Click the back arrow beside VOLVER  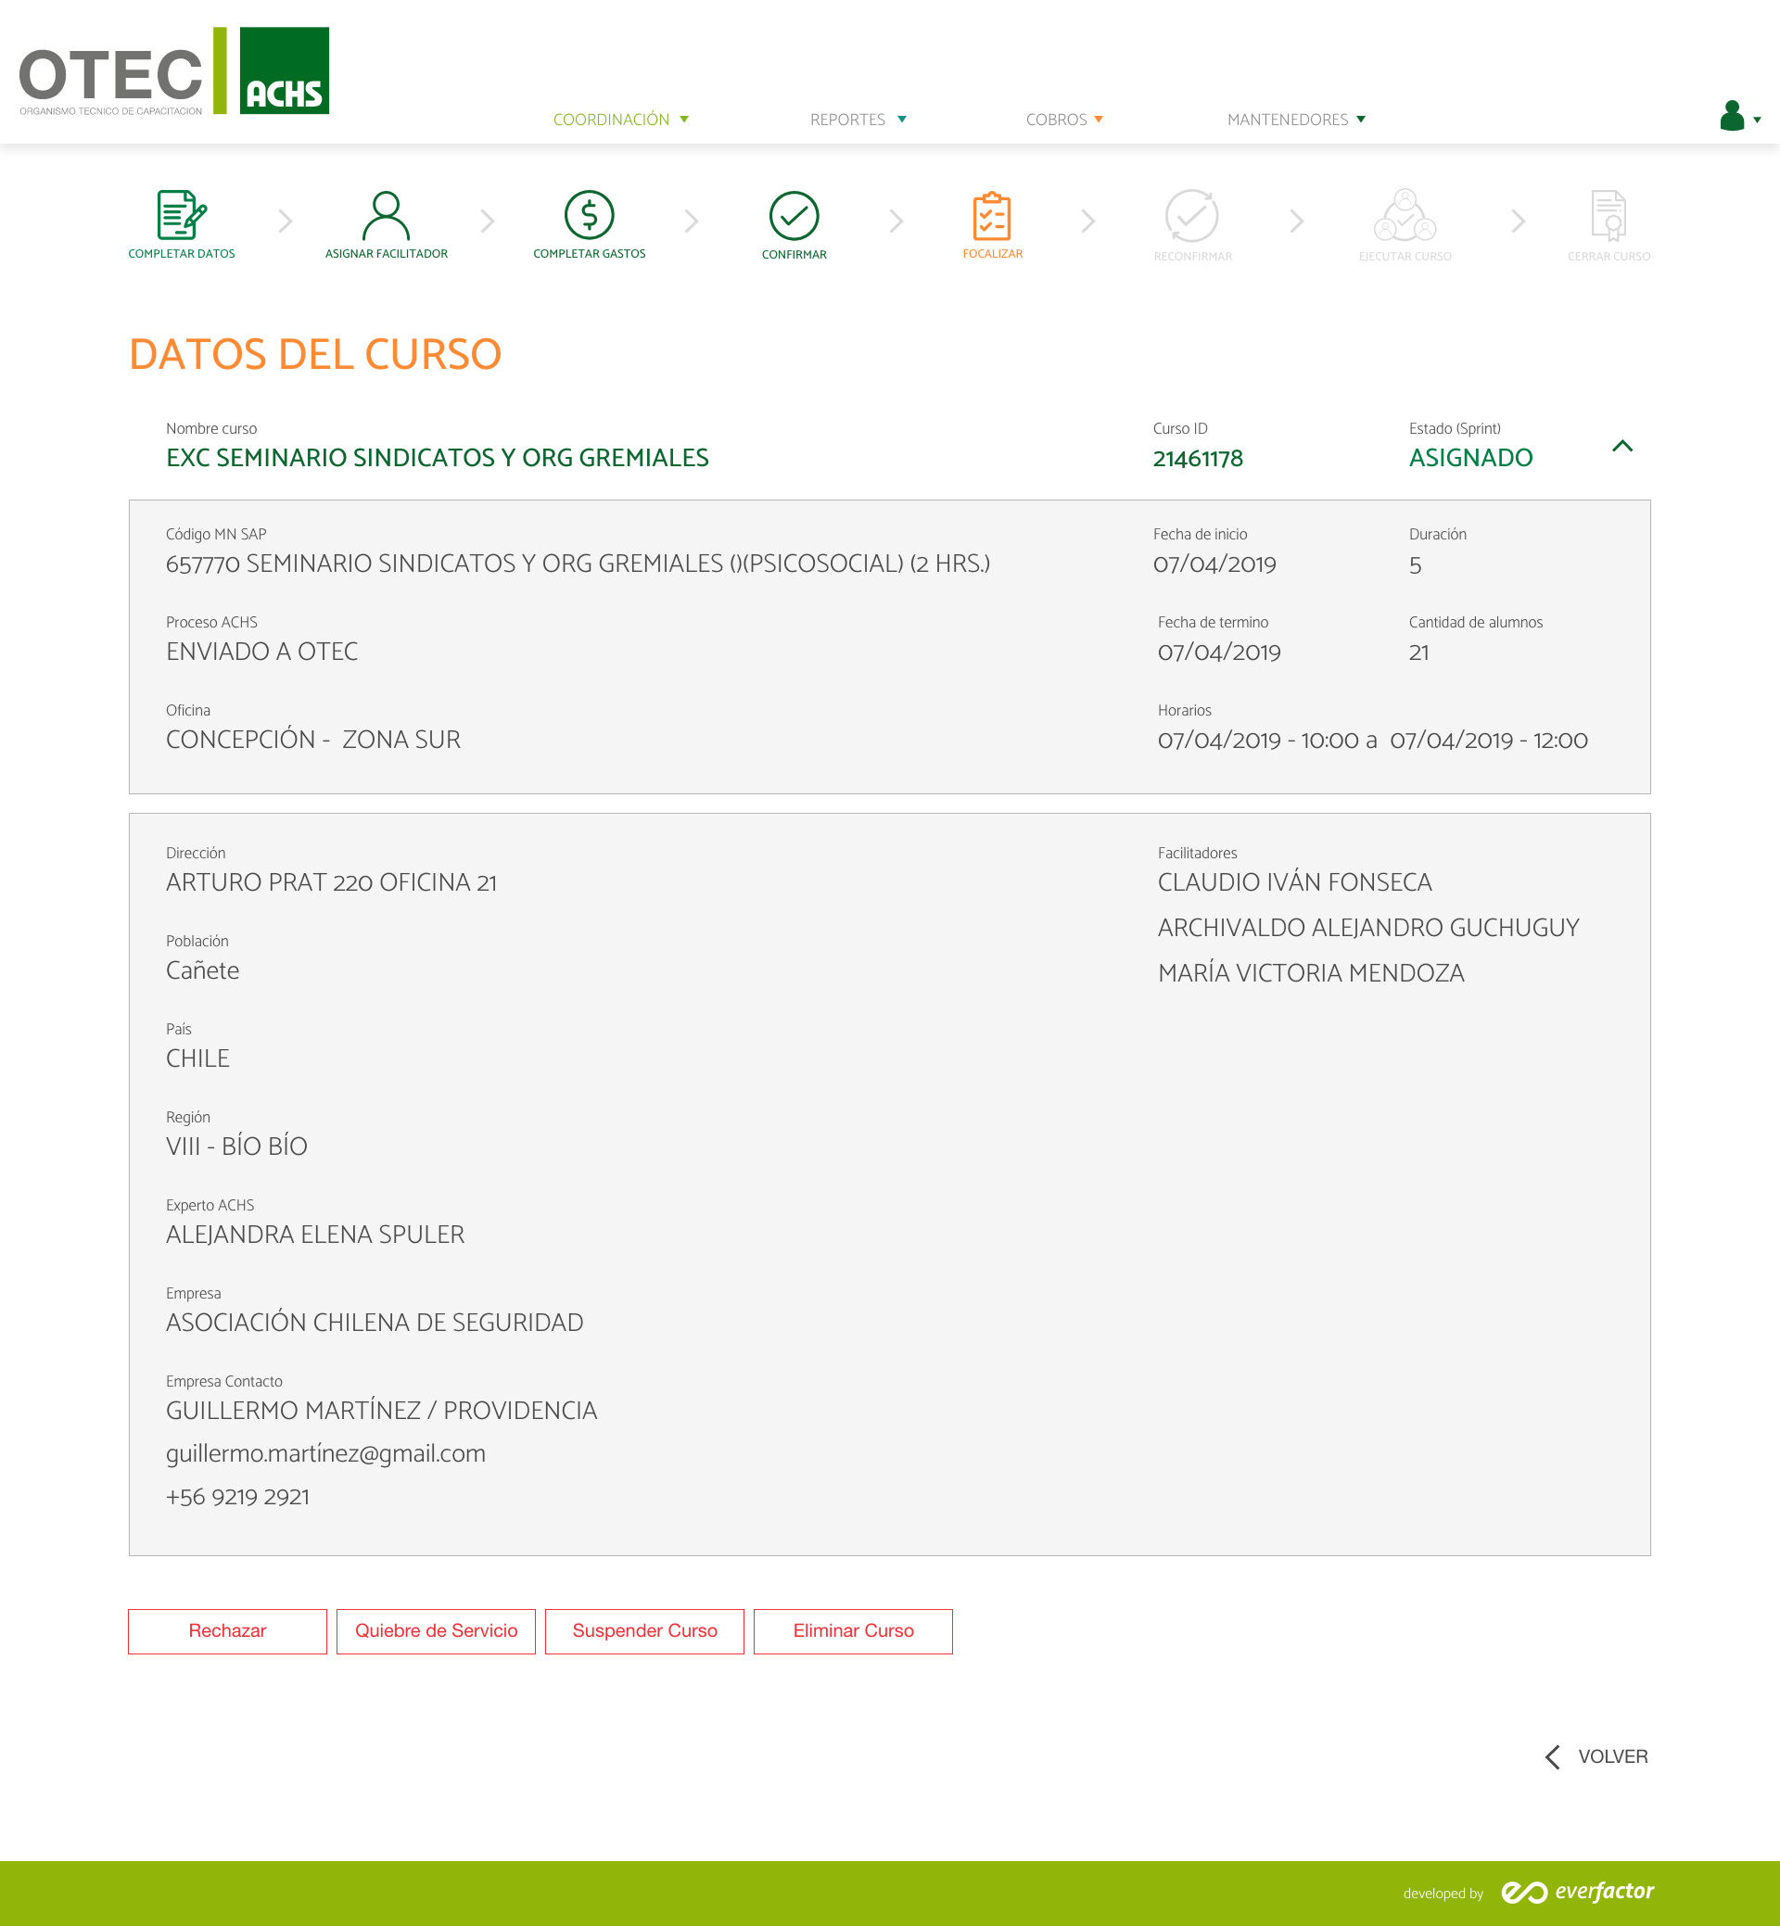pos(1553,1756)
